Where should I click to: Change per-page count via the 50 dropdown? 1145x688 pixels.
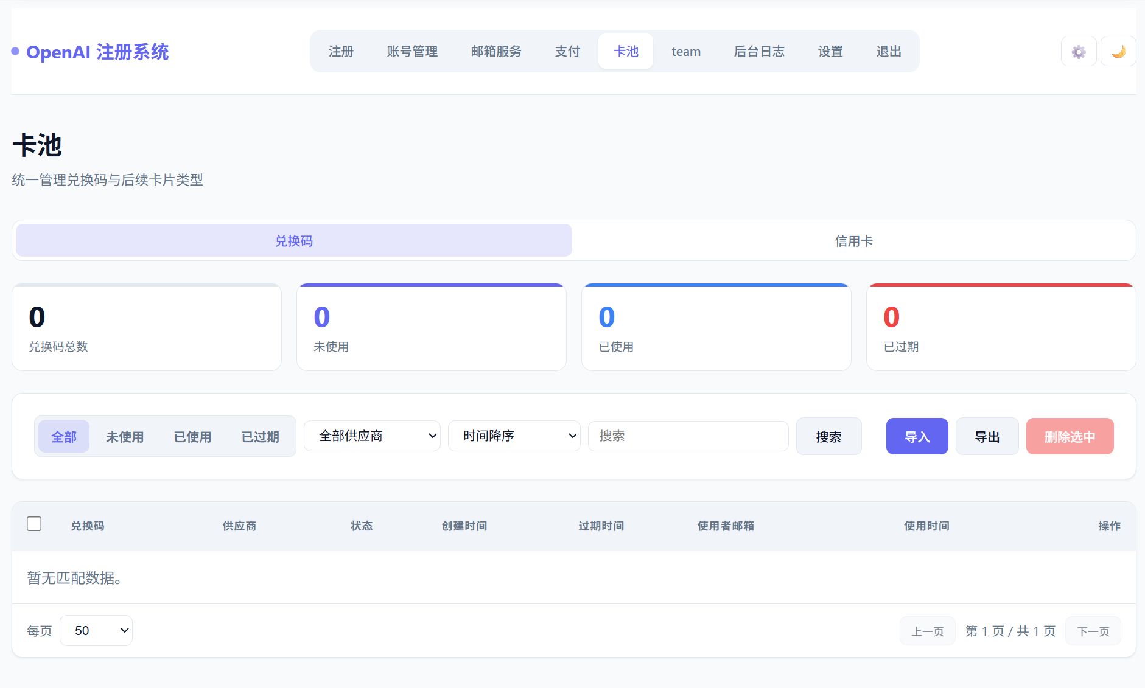(x=96, y=630)
